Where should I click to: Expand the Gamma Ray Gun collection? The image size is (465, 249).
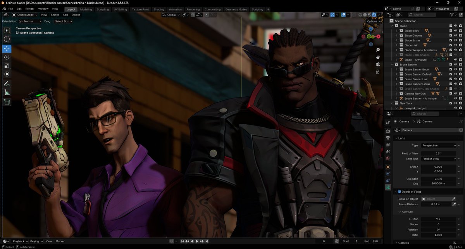pyautogui.click(x=396, y=94)
